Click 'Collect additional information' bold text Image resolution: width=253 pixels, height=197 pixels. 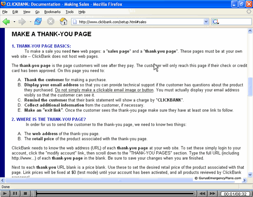pos(54,105)
